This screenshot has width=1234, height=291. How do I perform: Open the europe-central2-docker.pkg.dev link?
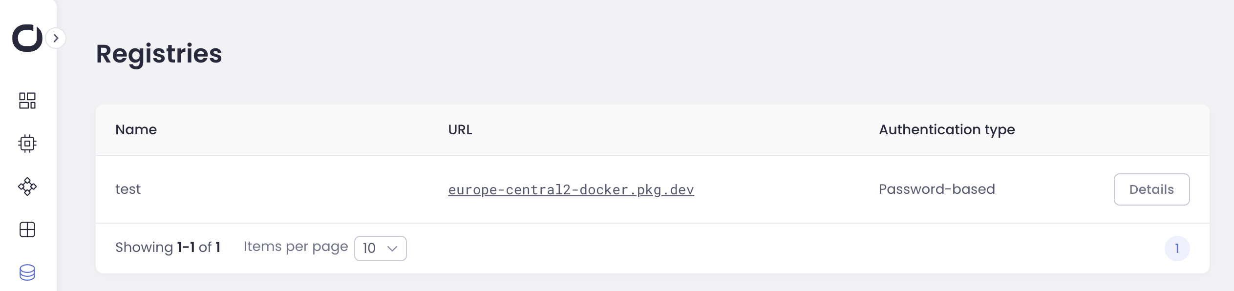click(x=571, y=190)
